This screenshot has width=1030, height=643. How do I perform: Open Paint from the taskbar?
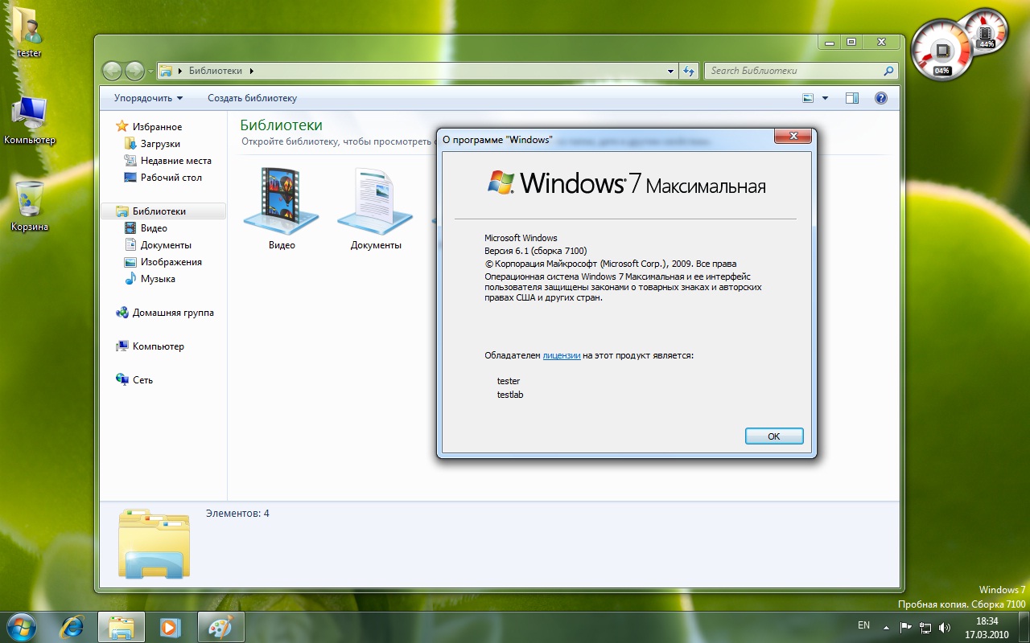pos(220,627)
